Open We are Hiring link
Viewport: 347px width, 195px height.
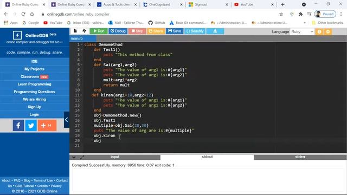click(35, 99)
